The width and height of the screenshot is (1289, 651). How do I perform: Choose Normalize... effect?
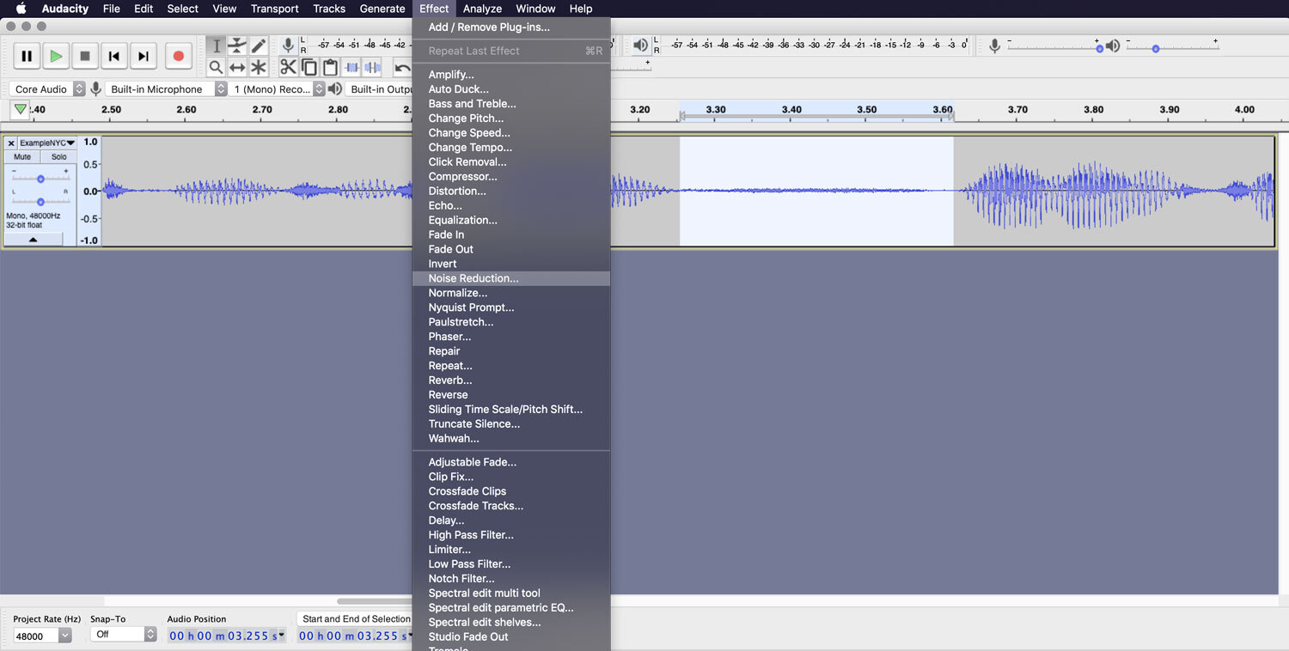(511, 293)
